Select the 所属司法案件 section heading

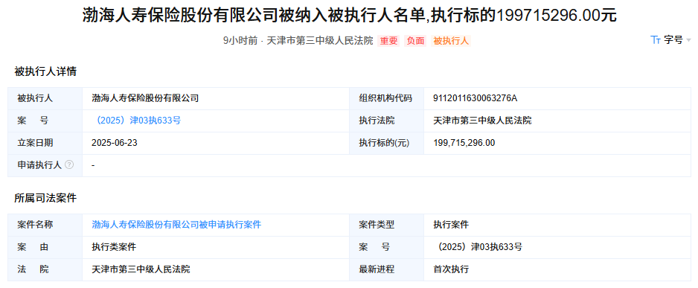pyautogui.click(x=45, y=198)
